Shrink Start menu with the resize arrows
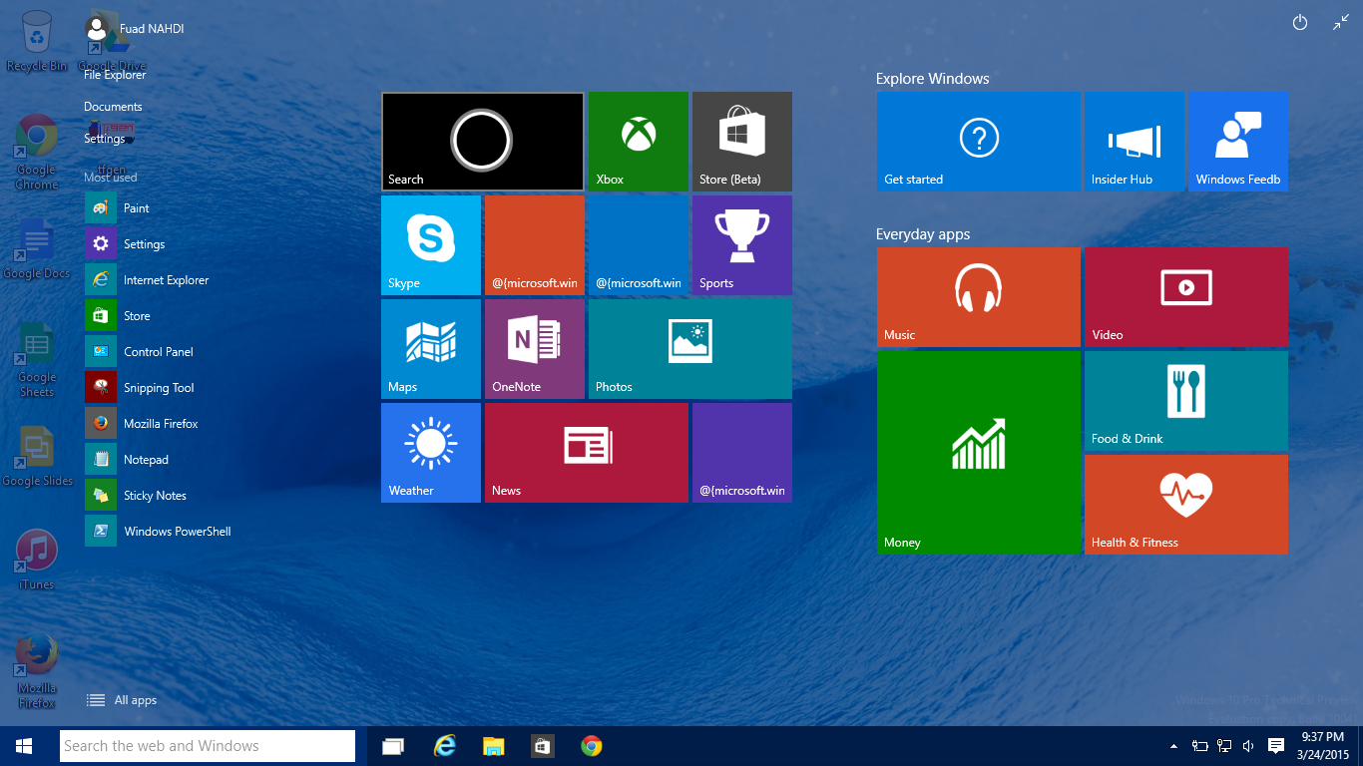The width and height of the screenshot is (1363, 766). click(1340, 23)
